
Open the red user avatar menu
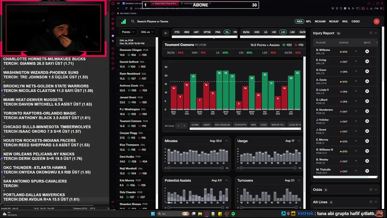376,21
